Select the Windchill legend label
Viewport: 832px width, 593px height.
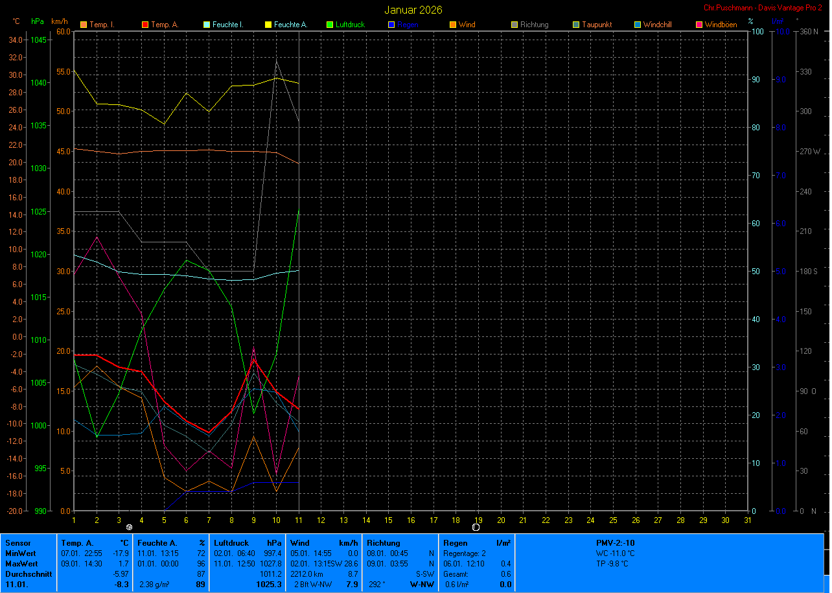coord(658,25)
